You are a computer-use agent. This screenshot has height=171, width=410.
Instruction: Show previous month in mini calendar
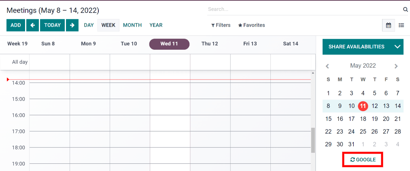pyautogui.click(x=327, y=66)
